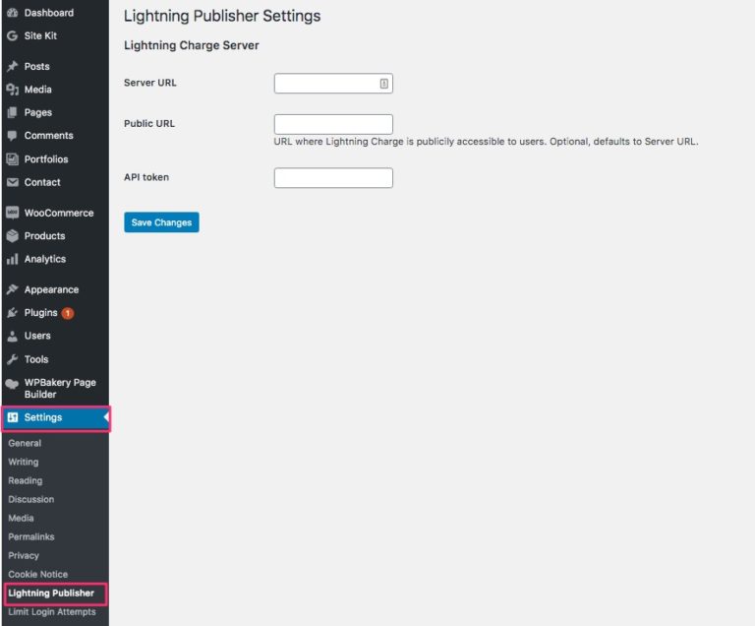Click the Server URL field label
This screenshot has width=755, height=626.
click(x=150, y=83)
